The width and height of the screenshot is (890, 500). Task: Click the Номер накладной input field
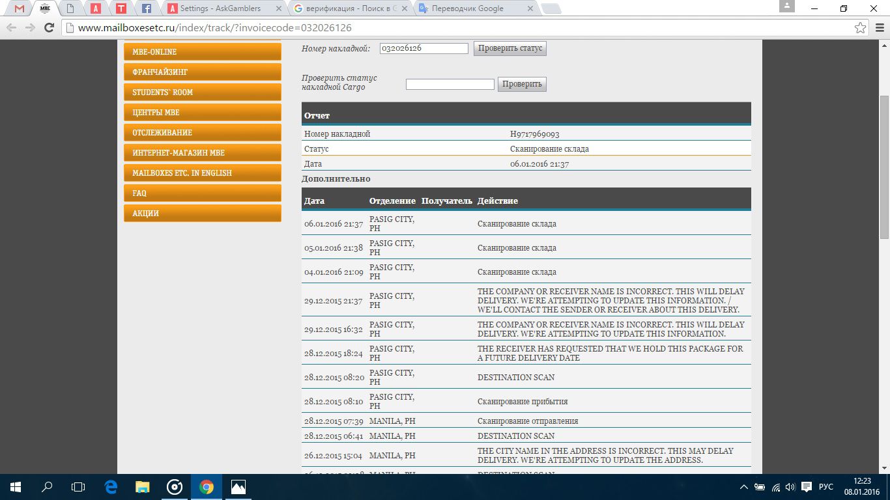pyautogui.click(x=424, y=48)
